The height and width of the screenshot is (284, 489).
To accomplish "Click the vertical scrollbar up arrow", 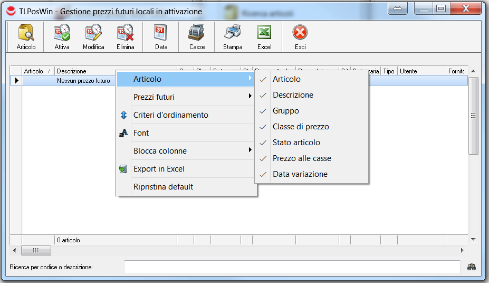I will pyautogui.click(x=473, y=71).
